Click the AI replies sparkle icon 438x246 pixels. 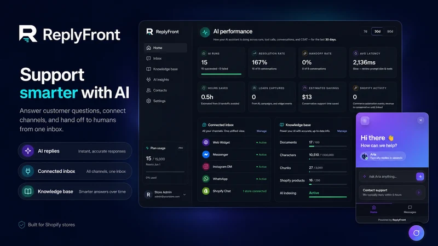click(28, 151)
